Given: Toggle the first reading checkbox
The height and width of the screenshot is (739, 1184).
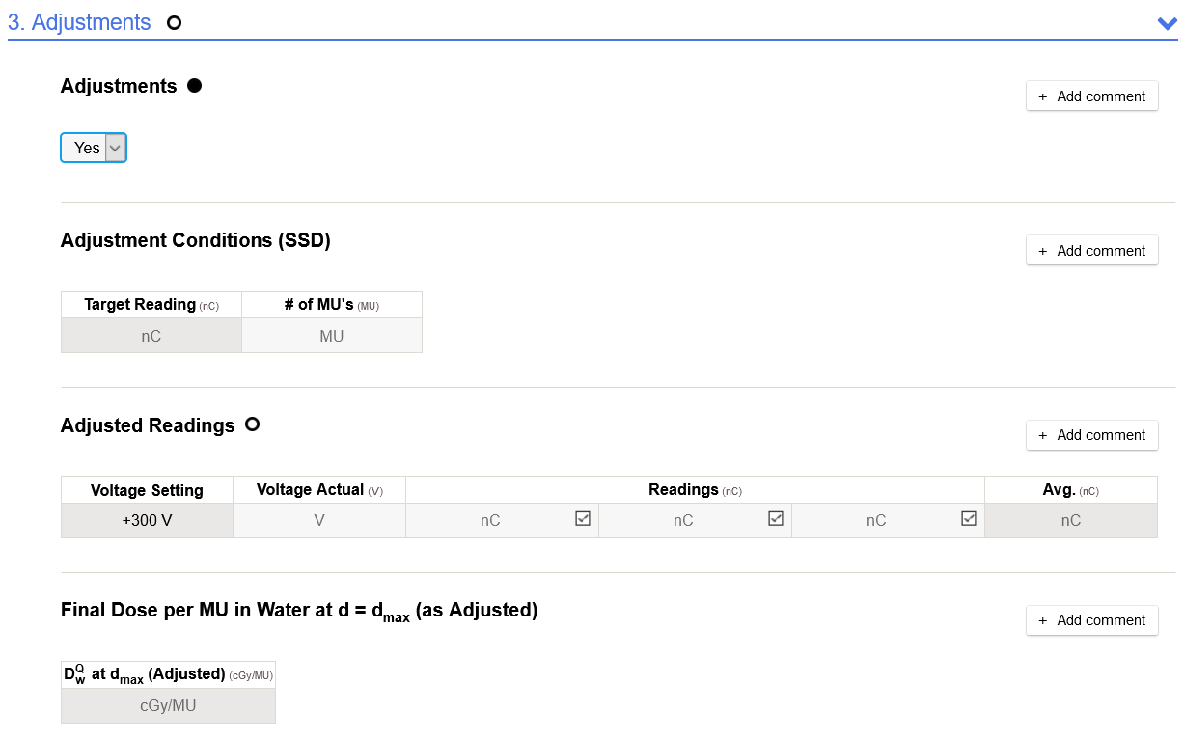Looking at the screenshot, I should tap(583, 518).
